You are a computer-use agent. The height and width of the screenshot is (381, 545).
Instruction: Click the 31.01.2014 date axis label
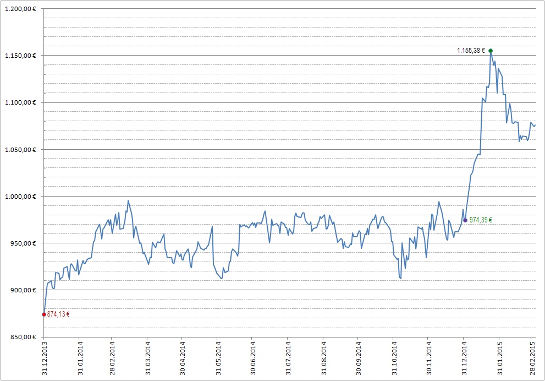pos(80,358)
